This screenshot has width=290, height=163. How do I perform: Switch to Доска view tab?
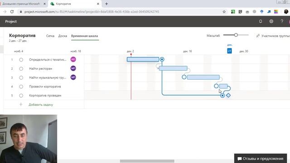[63, 36]
